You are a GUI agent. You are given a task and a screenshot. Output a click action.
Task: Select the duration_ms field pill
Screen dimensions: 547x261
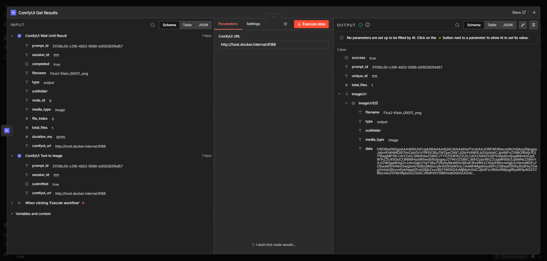click(x=39, y=137)
